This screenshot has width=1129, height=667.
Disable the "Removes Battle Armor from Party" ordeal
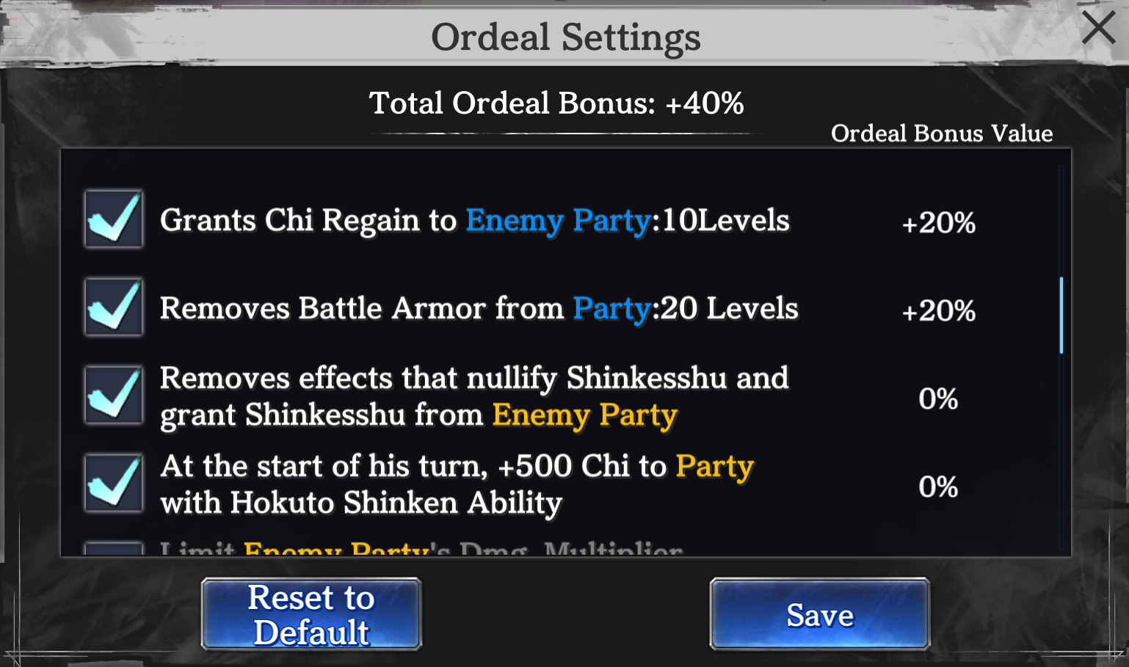(113, 307)
